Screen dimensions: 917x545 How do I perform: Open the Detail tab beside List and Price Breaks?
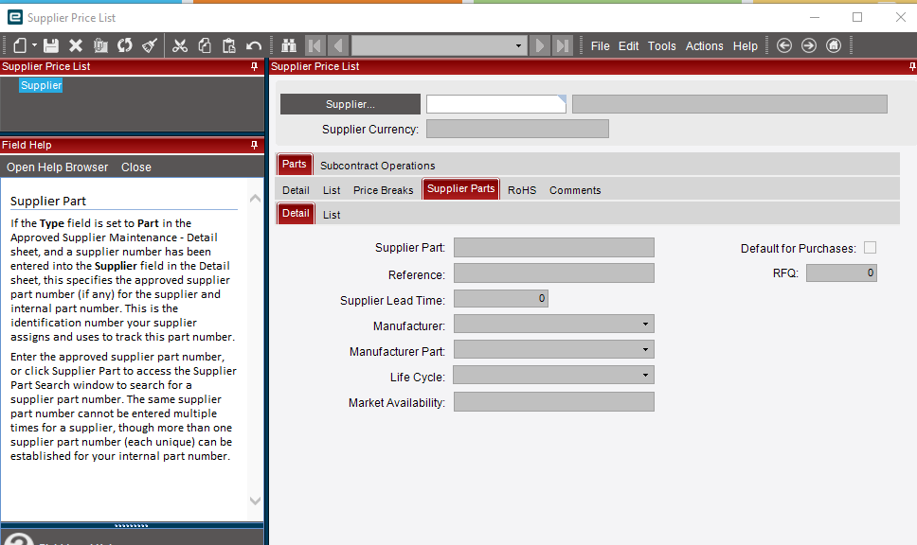click(296, 190)
